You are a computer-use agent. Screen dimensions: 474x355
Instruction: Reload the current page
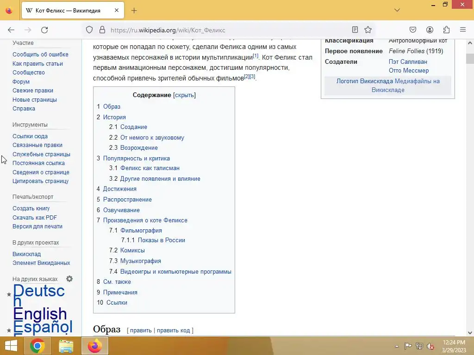click(44, 30)
